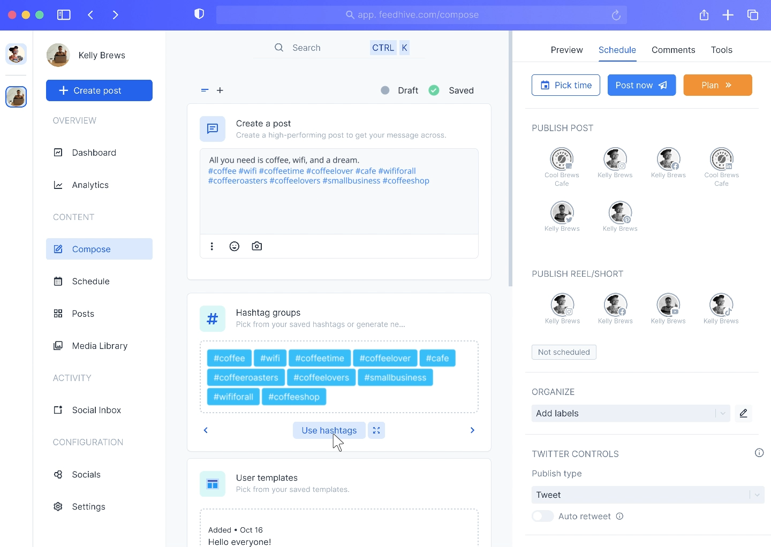Click the app.feedhive.com/compose address bar
The width and height of the screenshot is (771, 547).
coord(421,15)
